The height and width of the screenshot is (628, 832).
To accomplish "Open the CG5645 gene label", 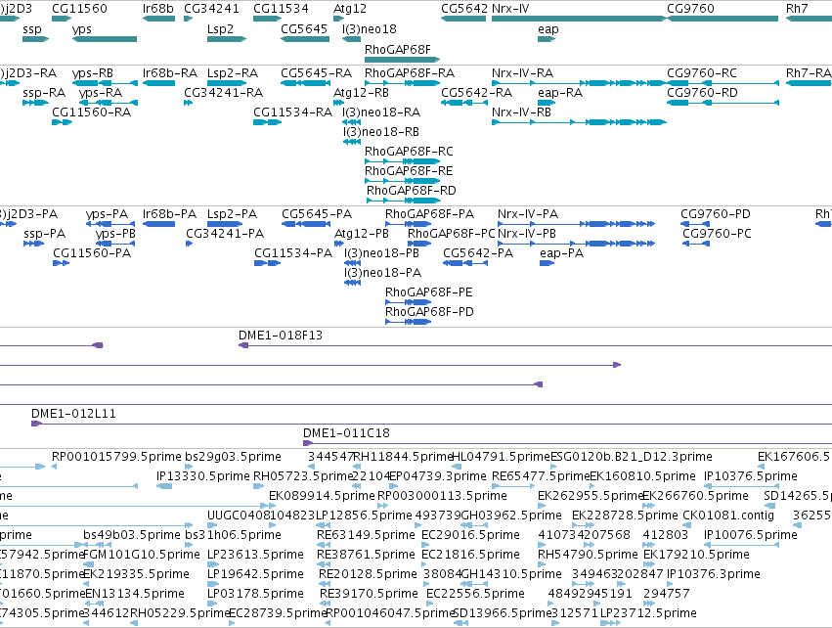I will [304, 29].
